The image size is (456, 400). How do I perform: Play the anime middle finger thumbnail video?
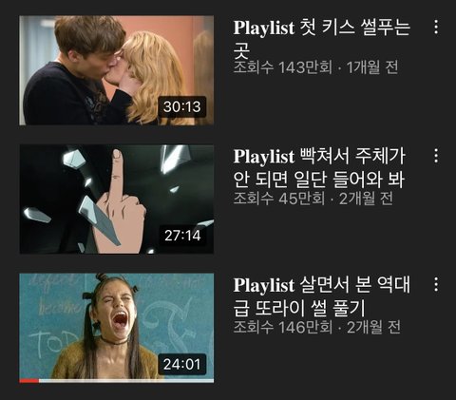click(117, 200)
